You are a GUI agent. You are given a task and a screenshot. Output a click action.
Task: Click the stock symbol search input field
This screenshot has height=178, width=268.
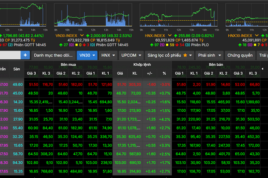[x=10, y=55]
